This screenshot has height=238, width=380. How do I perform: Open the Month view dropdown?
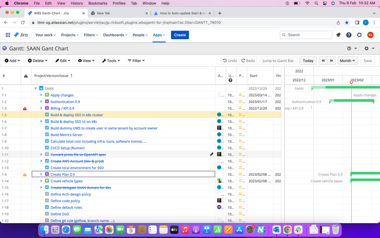pos(348,60)
